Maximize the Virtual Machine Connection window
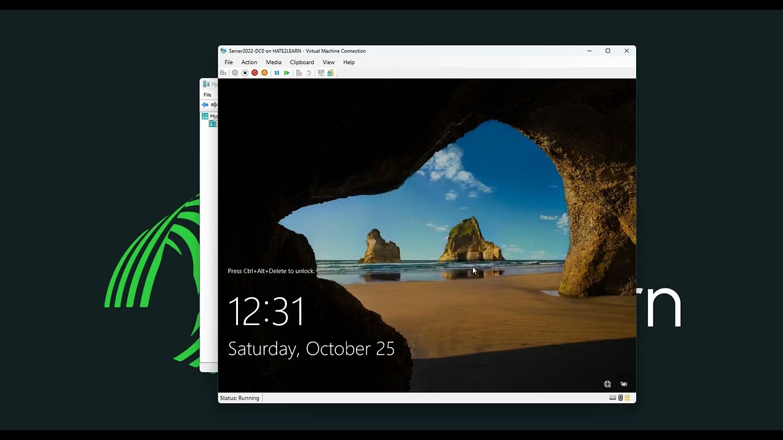Image resolution: width=783 pixels, height=440 pixels. (x=607, y=51)
